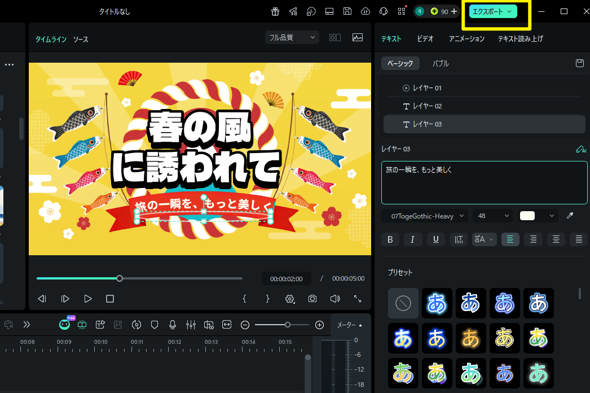Click the gift promotions icon
The width and height of the screenshot is (590, 393).
275,11
